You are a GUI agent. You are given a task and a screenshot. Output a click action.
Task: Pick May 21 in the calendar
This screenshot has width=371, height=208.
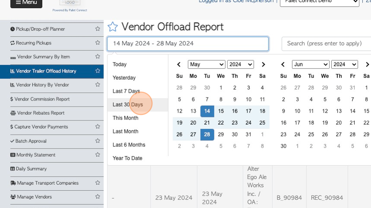coord(207,123)
